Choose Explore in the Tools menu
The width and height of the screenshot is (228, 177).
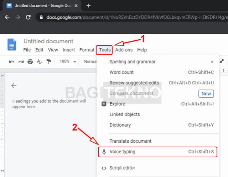158,104
